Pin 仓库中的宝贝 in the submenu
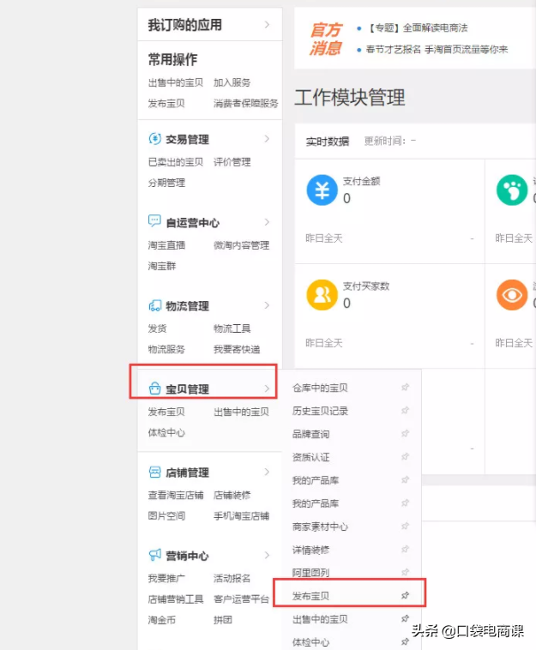This screenshot has width=536, height=650. 405,388
